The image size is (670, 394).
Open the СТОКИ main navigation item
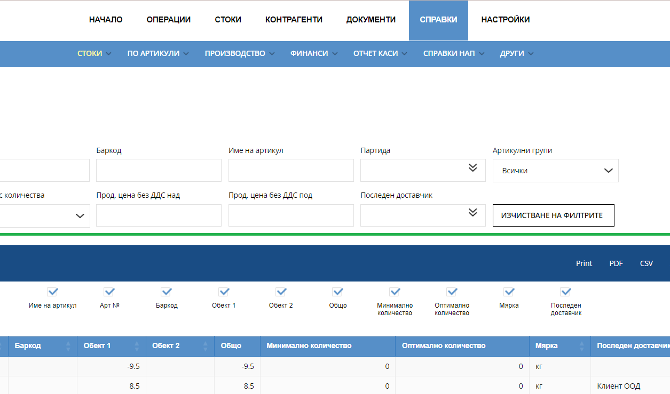coord(228,20)
